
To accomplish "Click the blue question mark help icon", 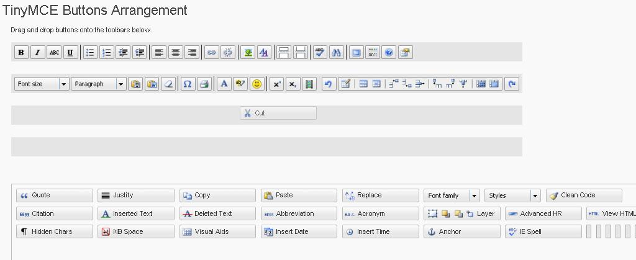I will (389, 53).
